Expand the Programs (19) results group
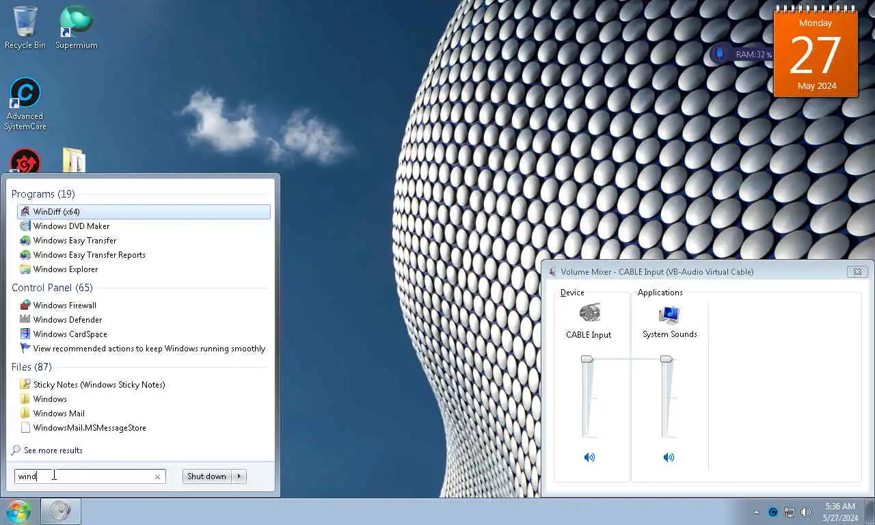The width and height of the screenshot is (875, 525). tap(43, 194)
